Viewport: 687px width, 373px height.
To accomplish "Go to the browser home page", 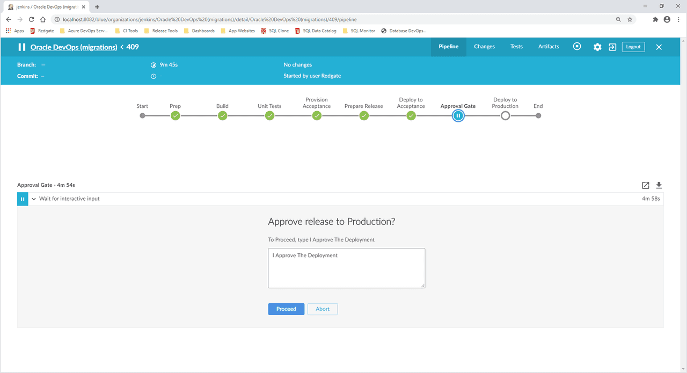I will click(43, 19).
